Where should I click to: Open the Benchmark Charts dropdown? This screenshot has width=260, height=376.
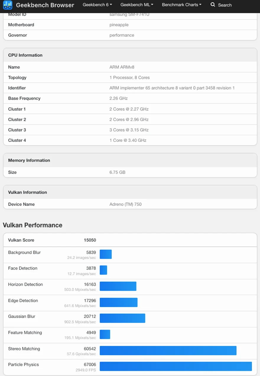pos(181,5)
